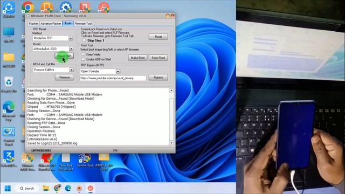Viewport: 345px width, 194px height.
Task: Click the Flash Root button
Action: 158,58
